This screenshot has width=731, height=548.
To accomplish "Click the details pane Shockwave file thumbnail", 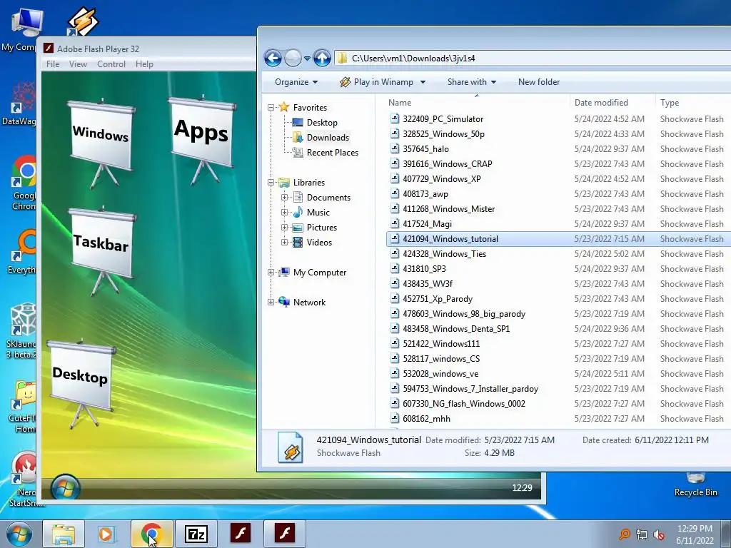I will [x=291, y=447].
